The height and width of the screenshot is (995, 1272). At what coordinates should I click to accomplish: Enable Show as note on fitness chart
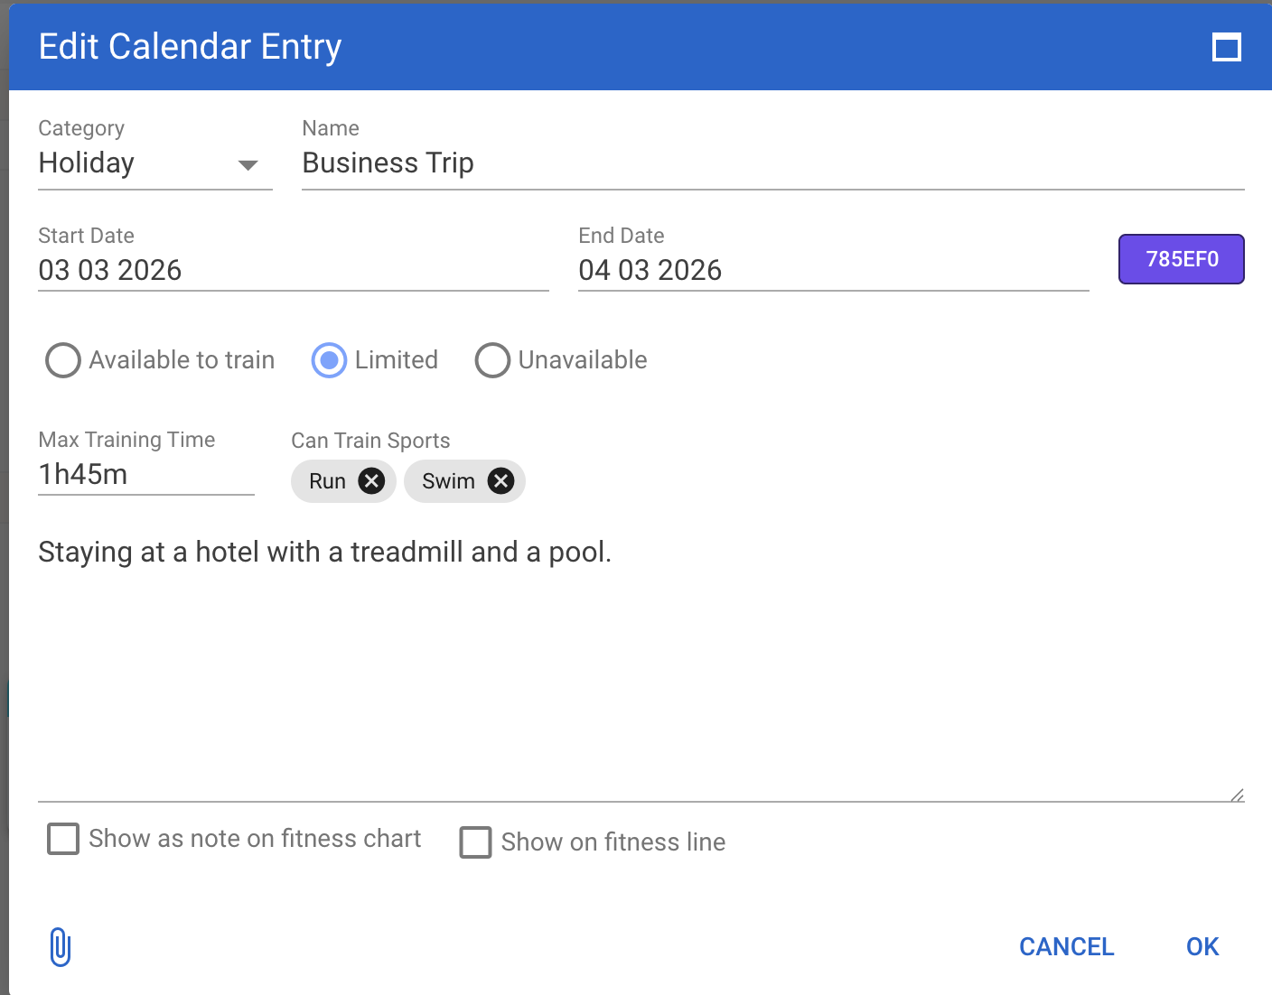(63, 839)
